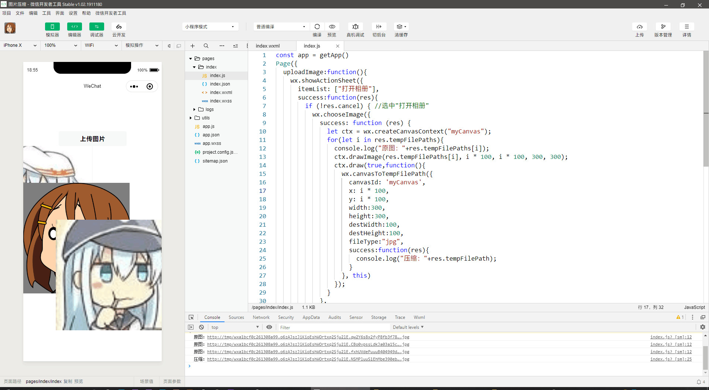
Task: Expand the logs folder
Action: coord(195,109)
